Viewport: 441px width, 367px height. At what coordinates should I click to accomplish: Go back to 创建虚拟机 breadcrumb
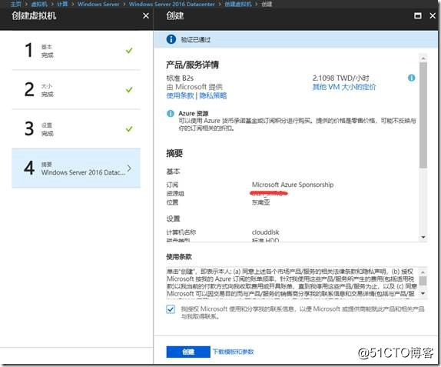[x=237, y=4]
